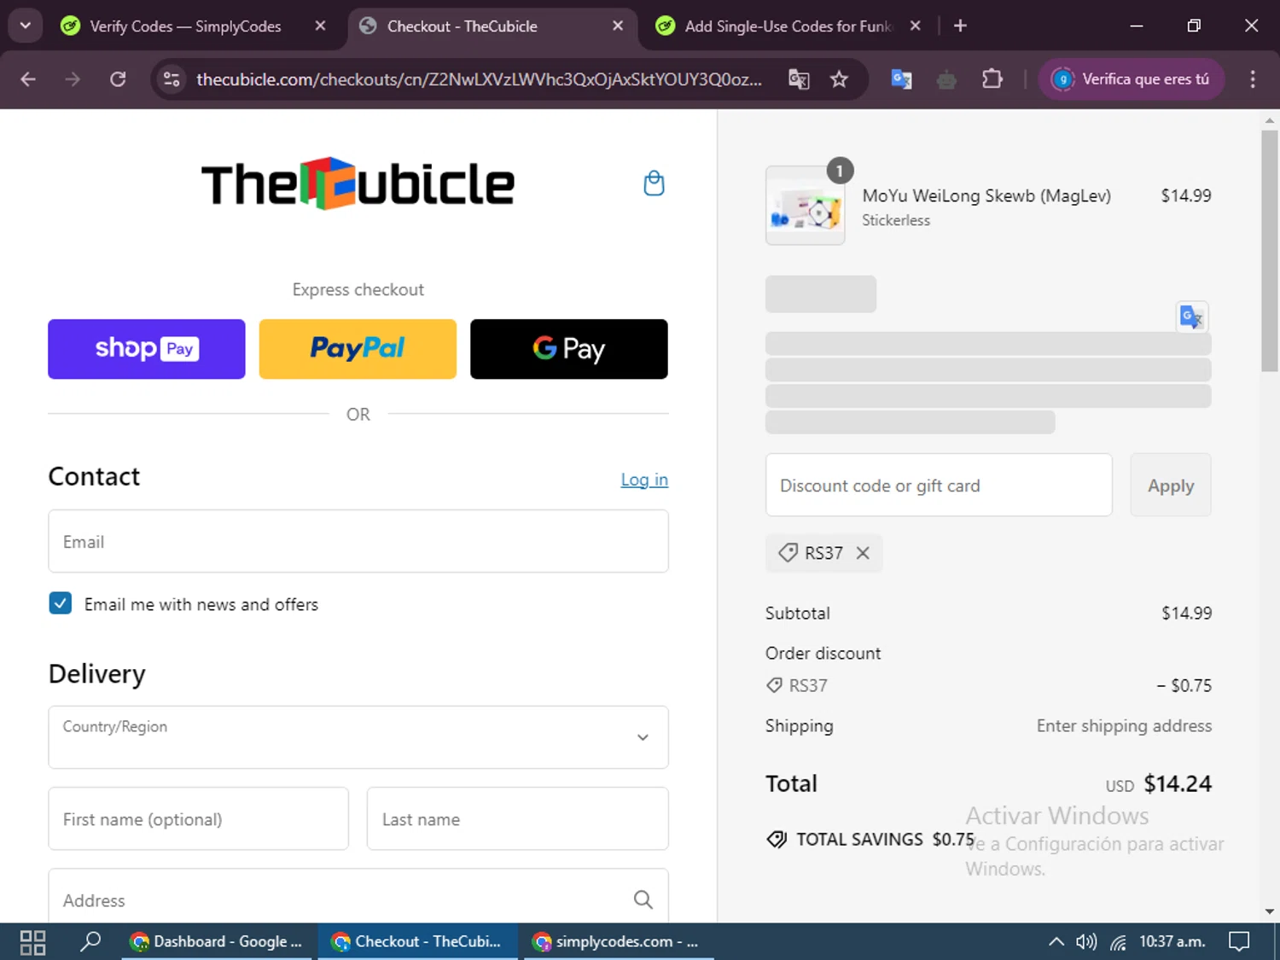This screenshot has width=1280, height=960.
Task: Open Checkout TheCubicle taskbar window
Action: click(x=418, y=942)
